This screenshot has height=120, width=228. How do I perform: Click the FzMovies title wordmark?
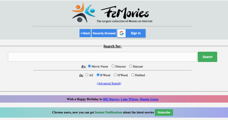pyautogui.click(x=125, y=12)
